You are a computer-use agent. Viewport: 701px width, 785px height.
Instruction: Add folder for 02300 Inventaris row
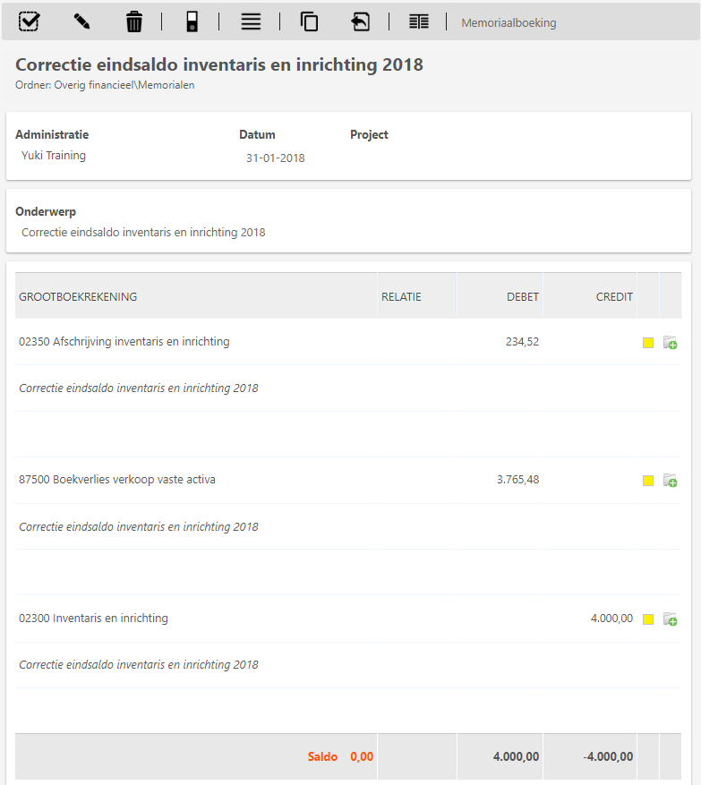(670, 619)
